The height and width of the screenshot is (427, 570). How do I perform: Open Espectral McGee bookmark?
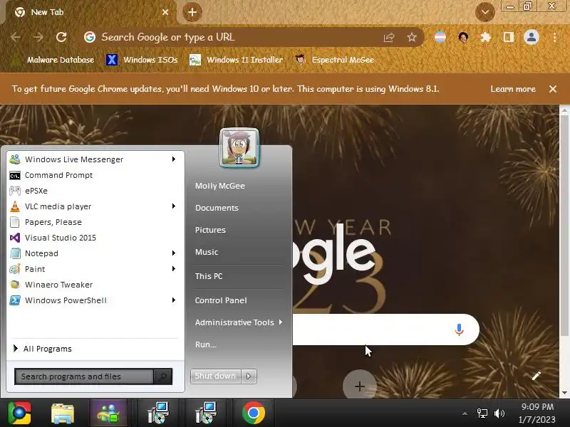334,60
